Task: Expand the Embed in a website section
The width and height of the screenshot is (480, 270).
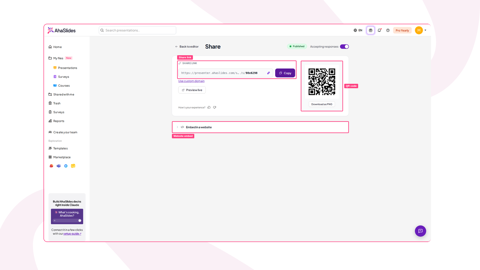Action: pyautogui.click(x=260, y=127)
